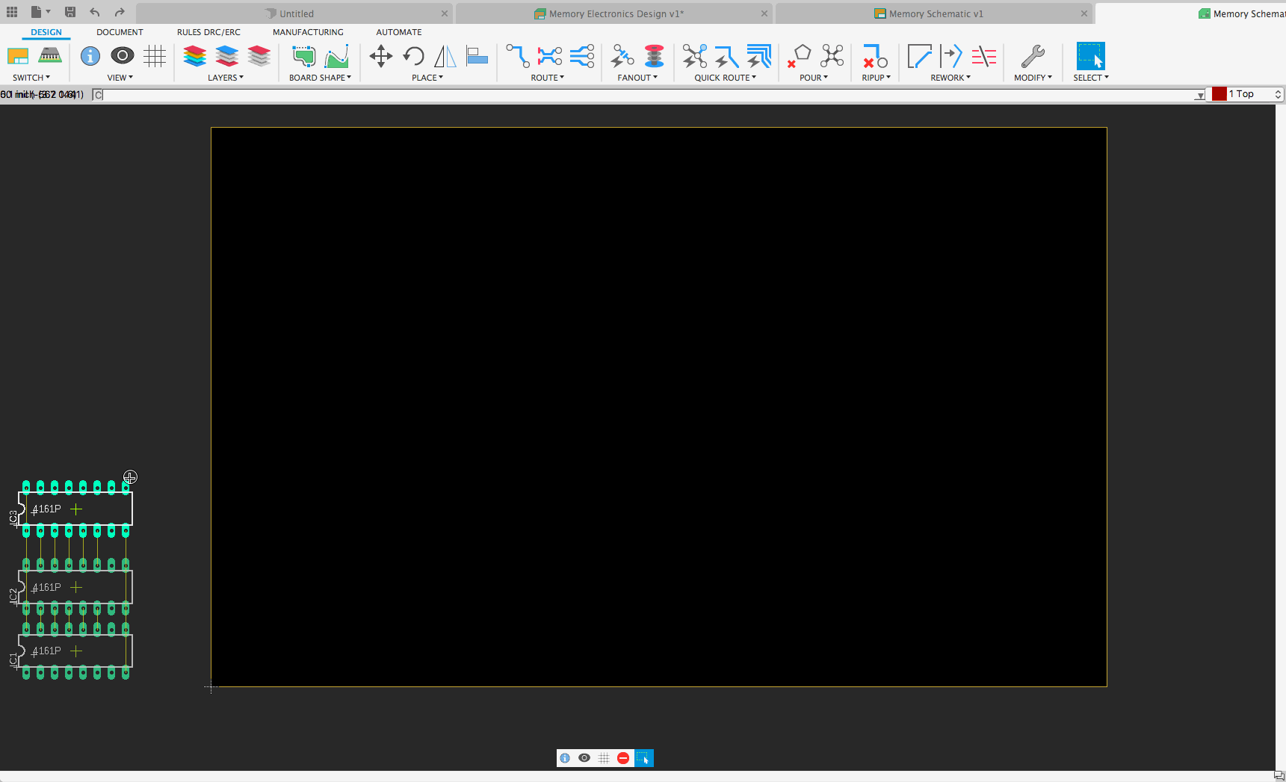Screen dimensions: 1286x782
Task: Select the first layer stack preset icon
Action: tap(195, 56)
